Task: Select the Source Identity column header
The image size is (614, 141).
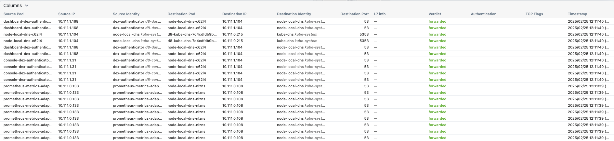Action: (x=126, y=14)
